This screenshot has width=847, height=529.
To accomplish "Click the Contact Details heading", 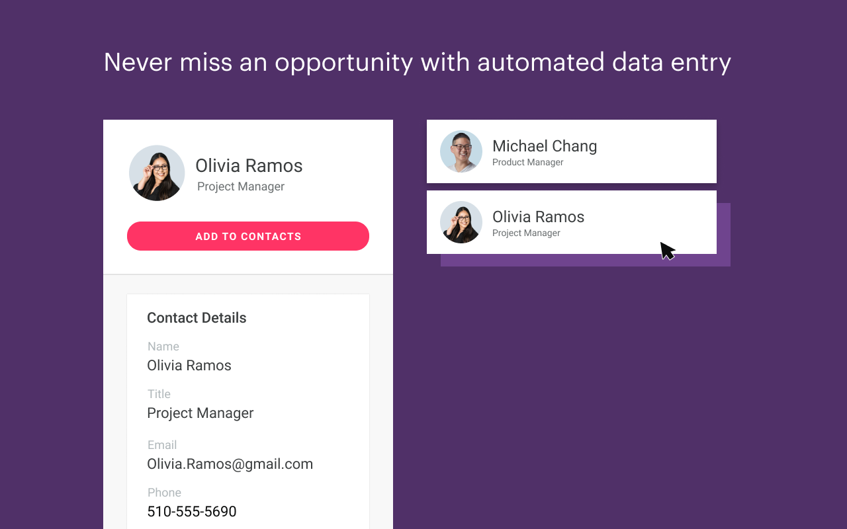I will [197, 318].
